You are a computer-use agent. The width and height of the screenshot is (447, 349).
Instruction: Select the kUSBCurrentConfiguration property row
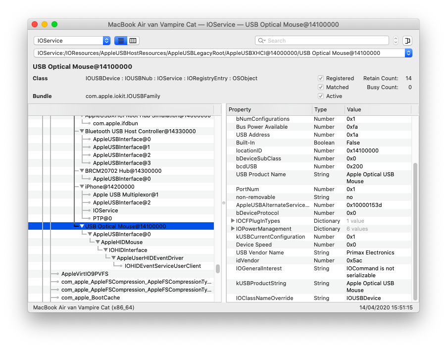coord(319,237)
